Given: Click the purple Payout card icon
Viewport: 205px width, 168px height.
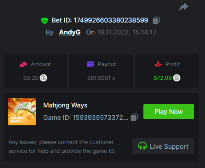Looking at the screenshot, I should tap(90, 64).
